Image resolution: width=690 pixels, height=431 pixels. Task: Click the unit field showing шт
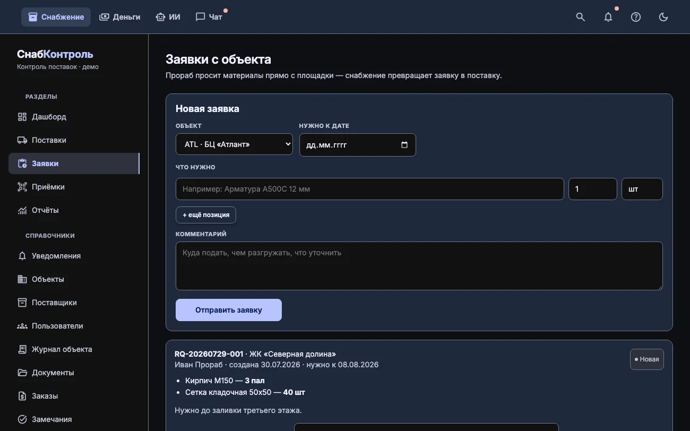[x=642, y=189]
